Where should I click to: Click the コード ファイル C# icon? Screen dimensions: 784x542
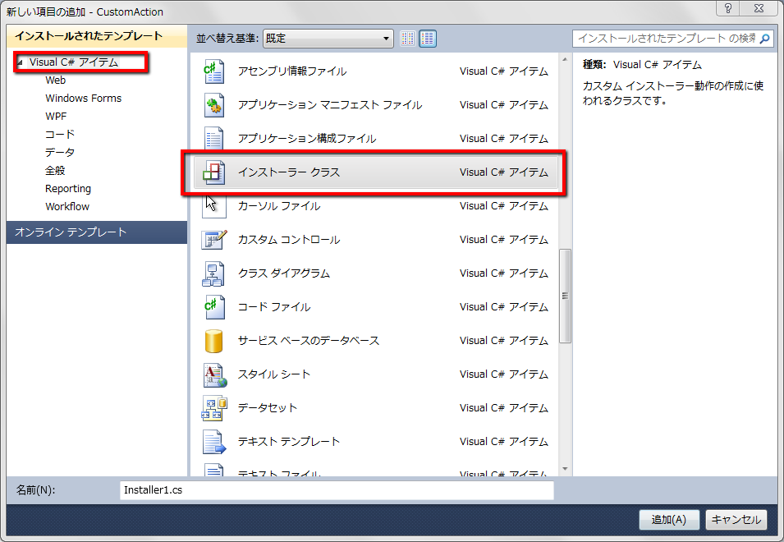click(214, 307)
